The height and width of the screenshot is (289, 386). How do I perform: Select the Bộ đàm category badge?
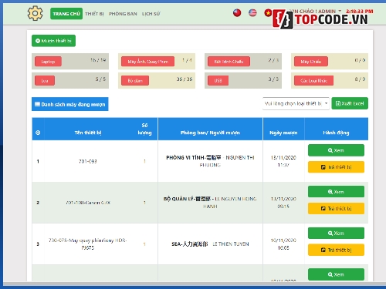tap(135, 80)
